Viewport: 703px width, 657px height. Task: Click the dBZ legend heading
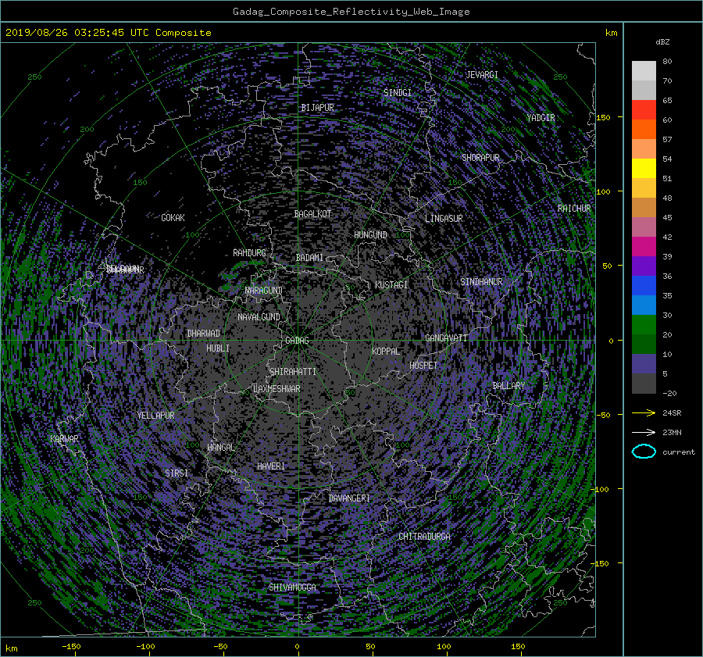tap(662, 41)
